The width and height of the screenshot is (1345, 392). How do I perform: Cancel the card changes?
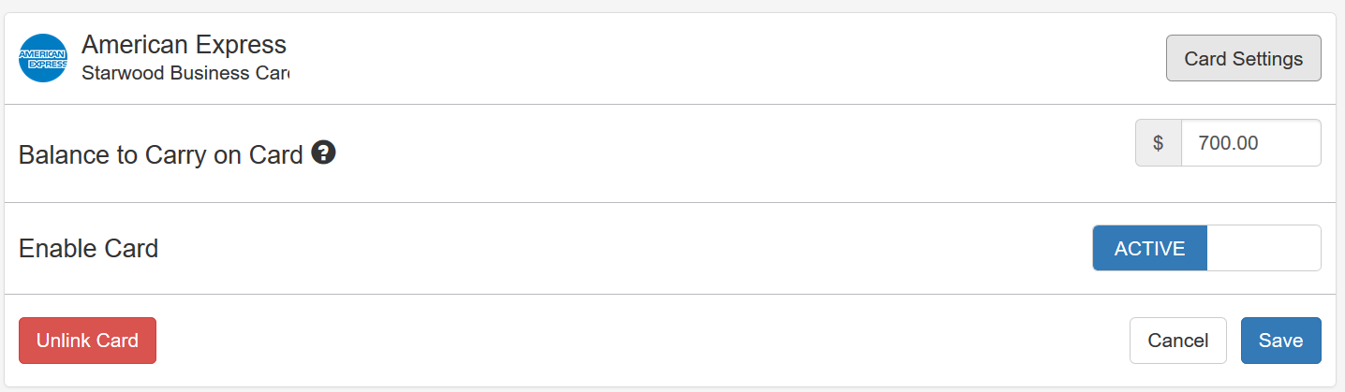click(x=1177, y=341)
